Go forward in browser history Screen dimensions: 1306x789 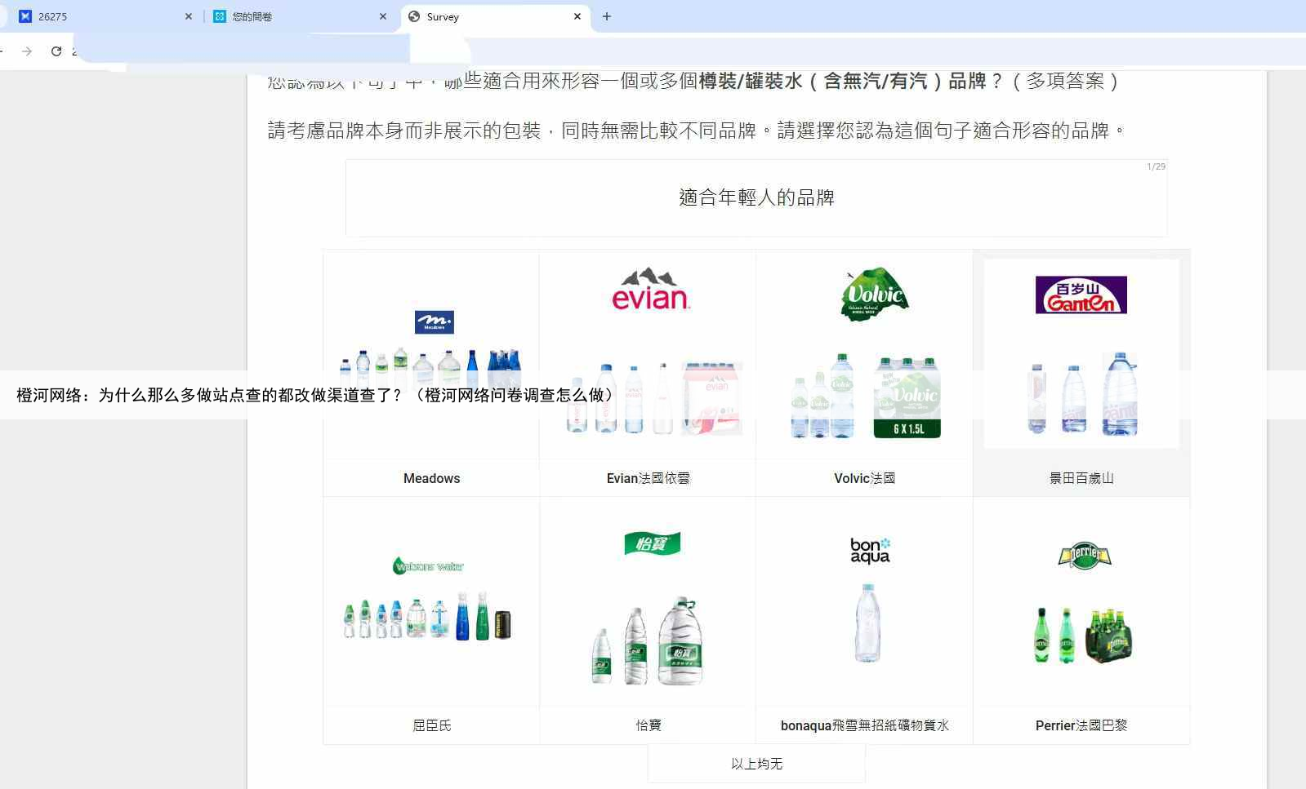click(27, 51)
